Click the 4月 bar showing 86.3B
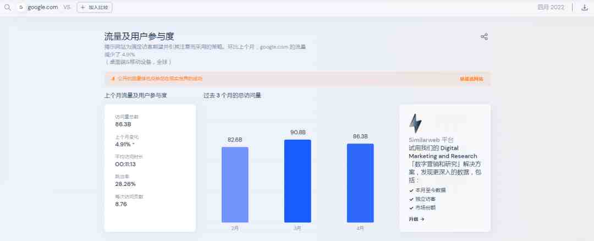 click(x=360, y=183)
